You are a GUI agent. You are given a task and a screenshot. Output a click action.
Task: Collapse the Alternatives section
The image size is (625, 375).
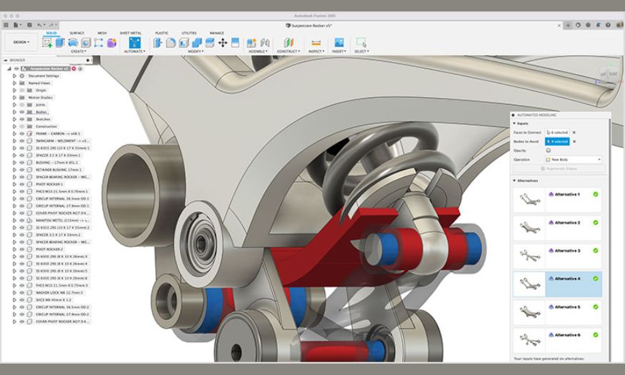[514, 181]
